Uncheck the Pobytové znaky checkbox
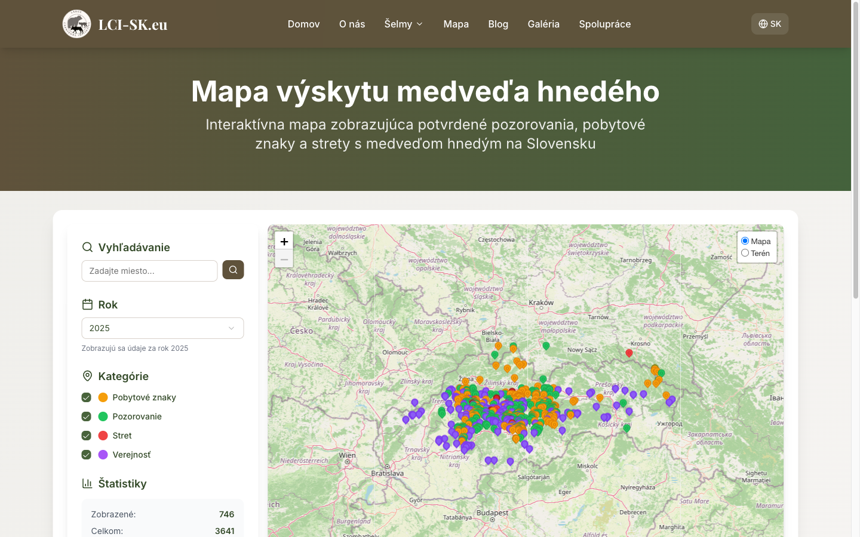The height and width of the screenshot is (537, 860). pyautogui.click(x=86, y=397)
